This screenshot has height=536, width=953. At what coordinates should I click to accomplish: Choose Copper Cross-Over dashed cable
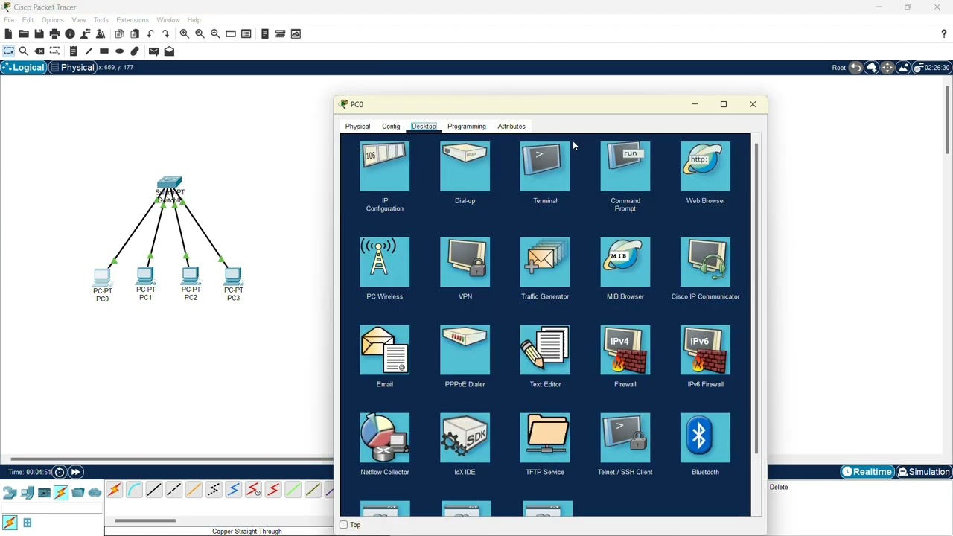click(x=173, y=490)
